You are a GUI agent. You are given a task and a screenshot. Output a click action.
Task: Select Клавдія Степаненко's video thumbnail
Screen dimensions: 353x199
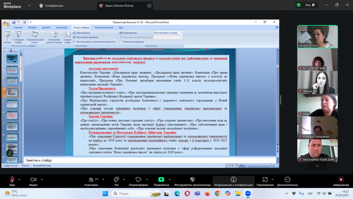click(x=317, y=127)
